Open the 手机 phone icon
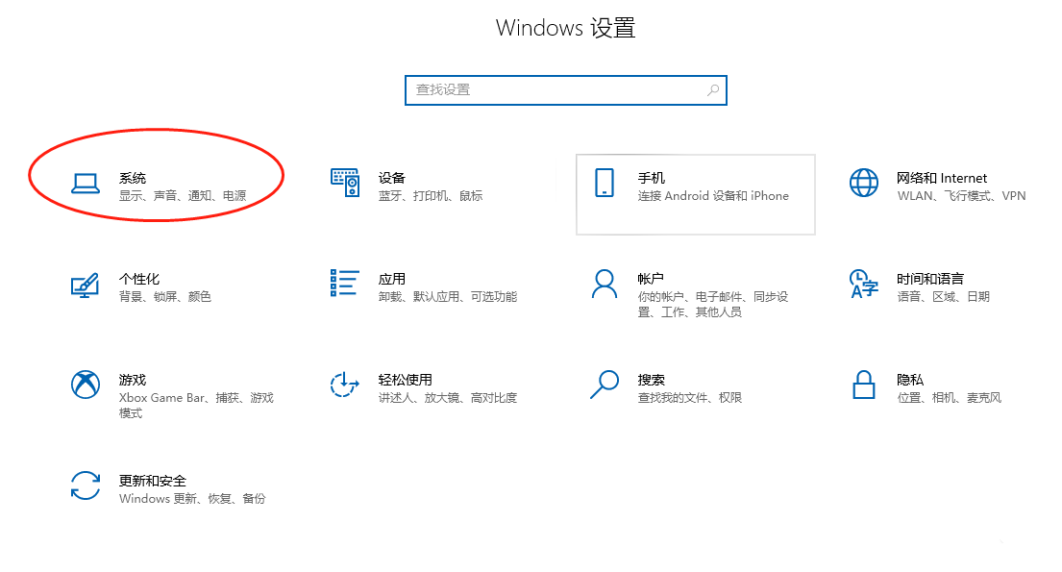1062x572 pixels. coord(605,183)
